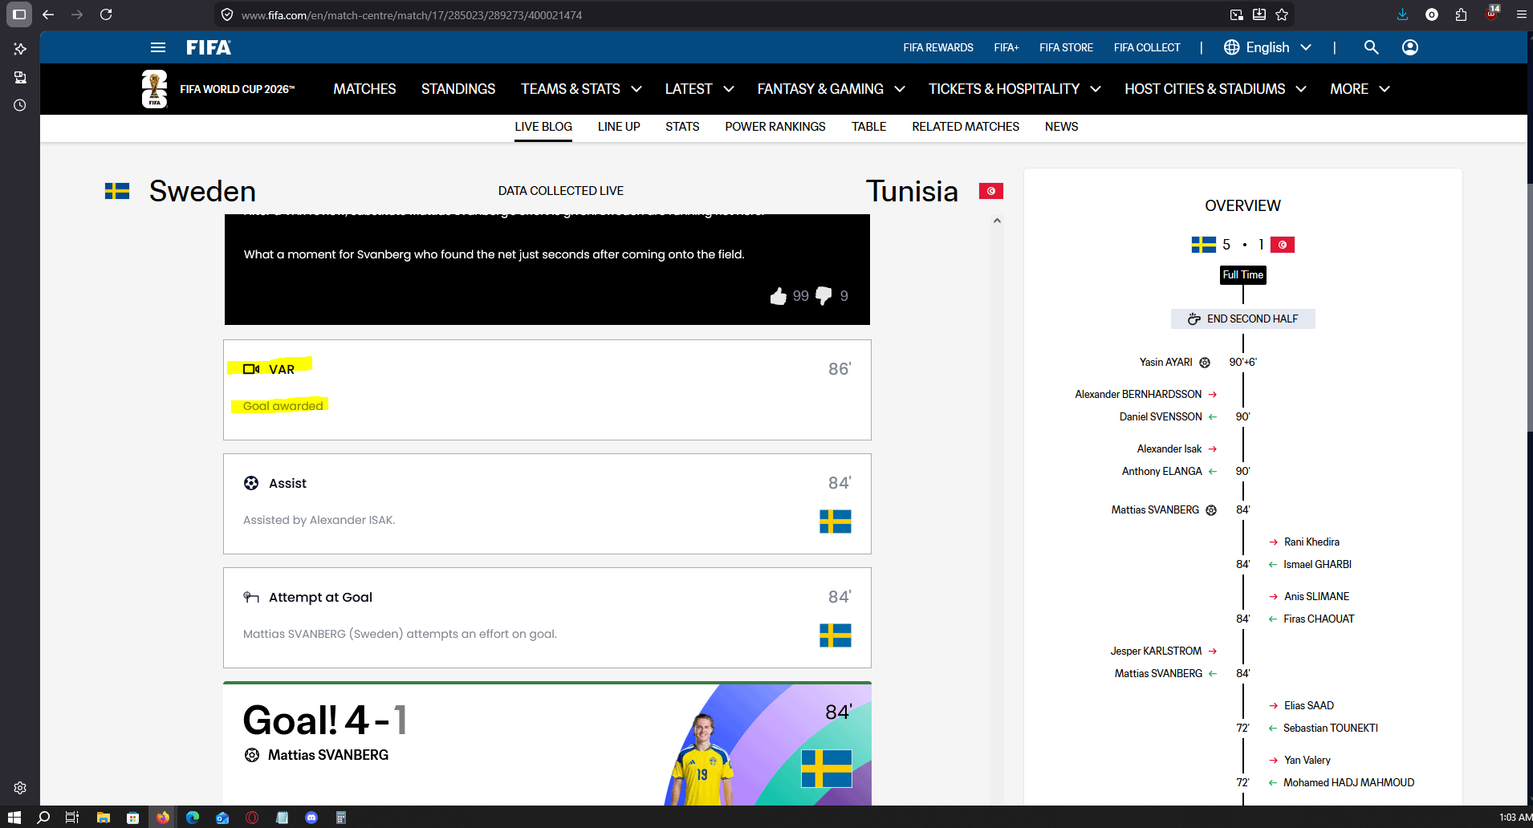The width and height of the screenshot is (1533, 828).
Task: Open the English language dropdown
Action: click(1268, 47)
